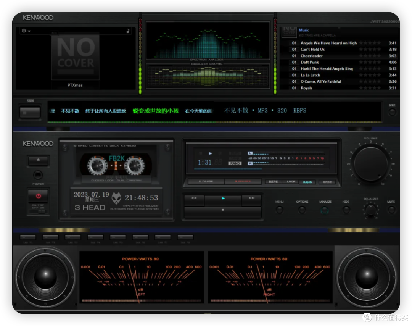Click the HIDE knob button
Viewport: 412px width, 326px height.
pos(346,210)
